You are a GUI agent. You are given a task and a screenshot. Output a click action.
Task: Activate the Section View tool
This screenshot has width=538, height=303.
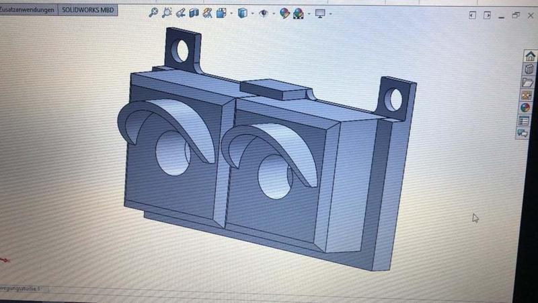(x=194, y=13)
